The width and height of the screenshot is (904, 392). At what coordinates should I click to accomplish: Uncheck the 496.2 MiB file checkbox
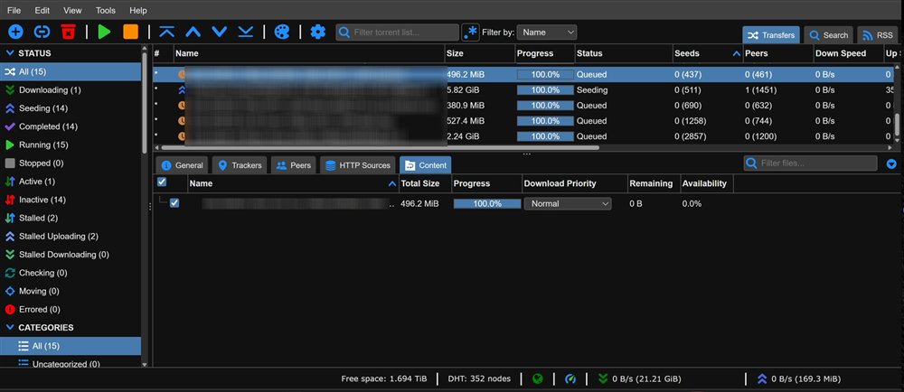click(x=174, y=202)
